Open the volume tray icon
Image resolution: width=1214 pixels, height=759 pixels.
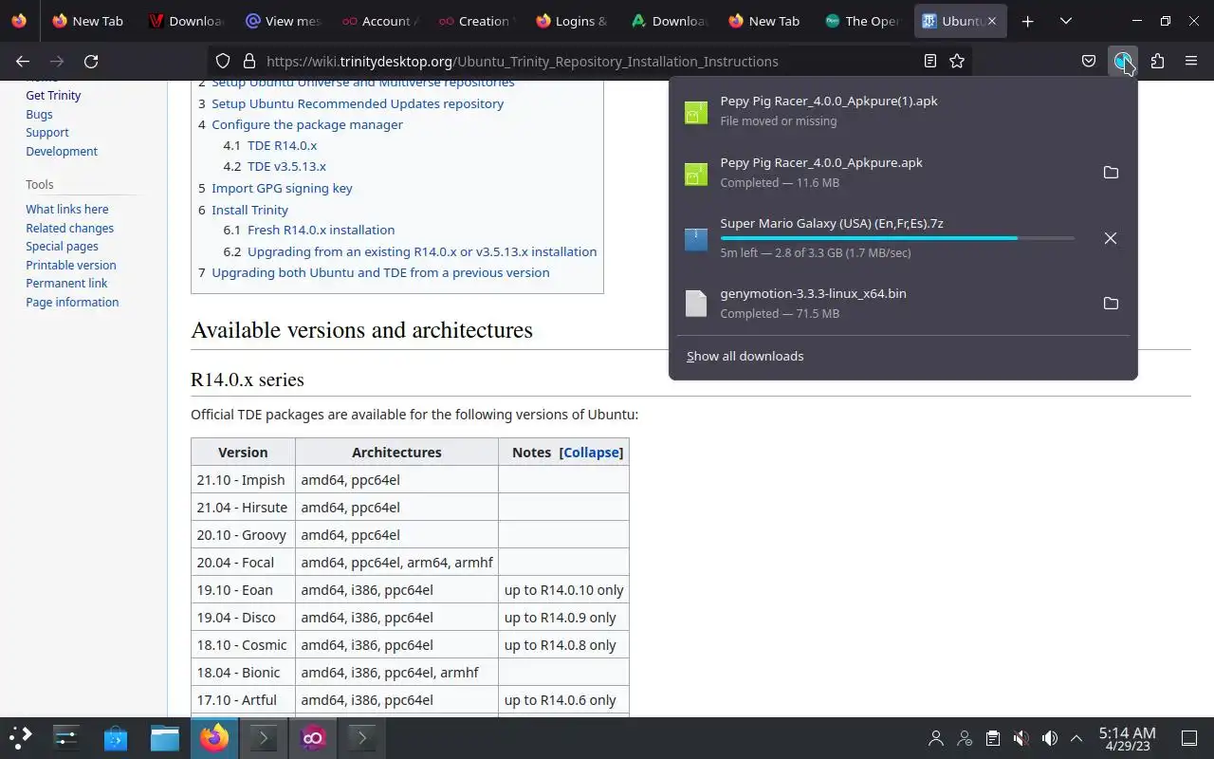click(x=1049, y=737)
